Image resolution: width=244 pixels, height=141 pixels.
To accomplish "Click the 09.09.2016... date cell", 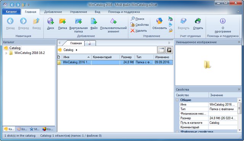I will pos(163,62).
